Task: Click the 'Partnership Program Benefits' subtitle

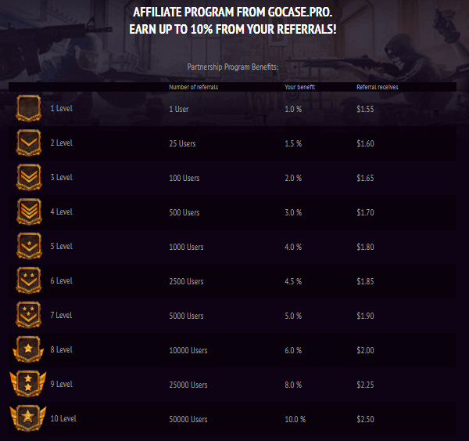Action: point(233,67)
